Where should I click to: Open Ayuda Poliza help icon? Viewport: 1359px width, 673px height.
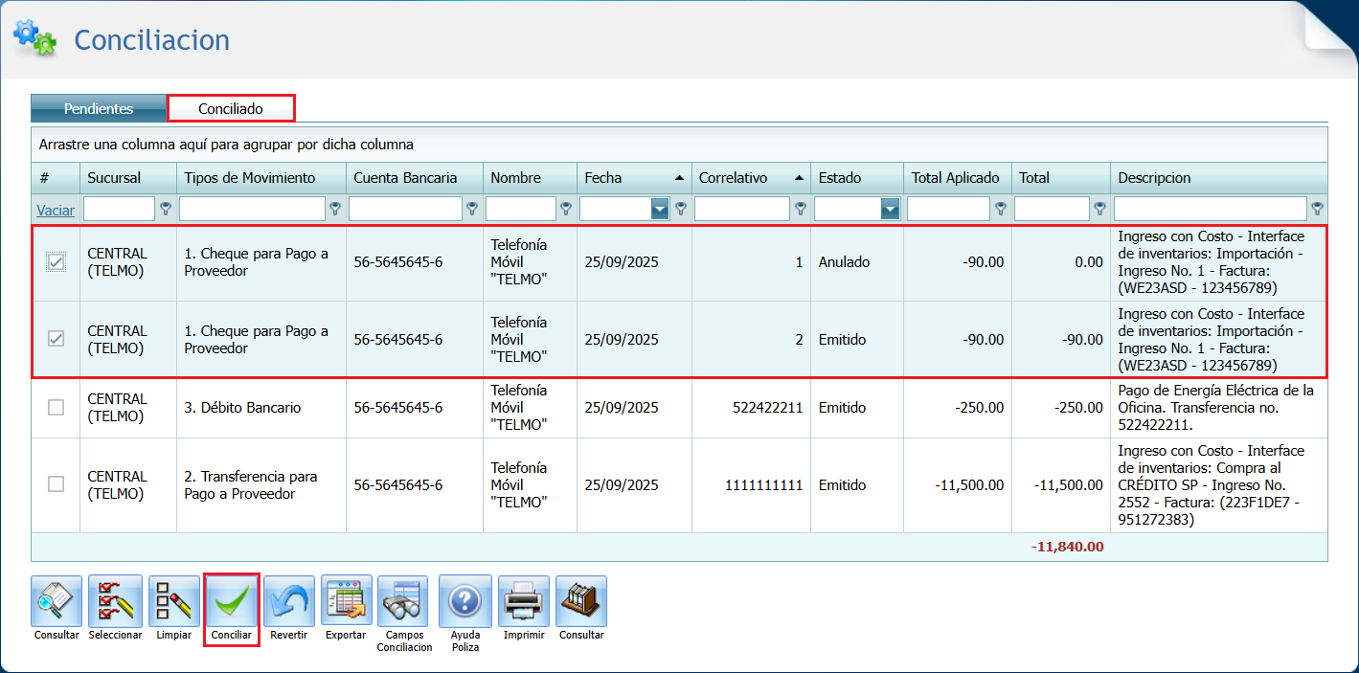click(464, 601)
